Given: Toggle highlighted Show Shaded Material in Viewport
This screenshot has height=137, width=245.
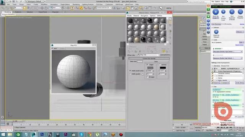Looking at the screenshot, I should (x=163, y=51).
